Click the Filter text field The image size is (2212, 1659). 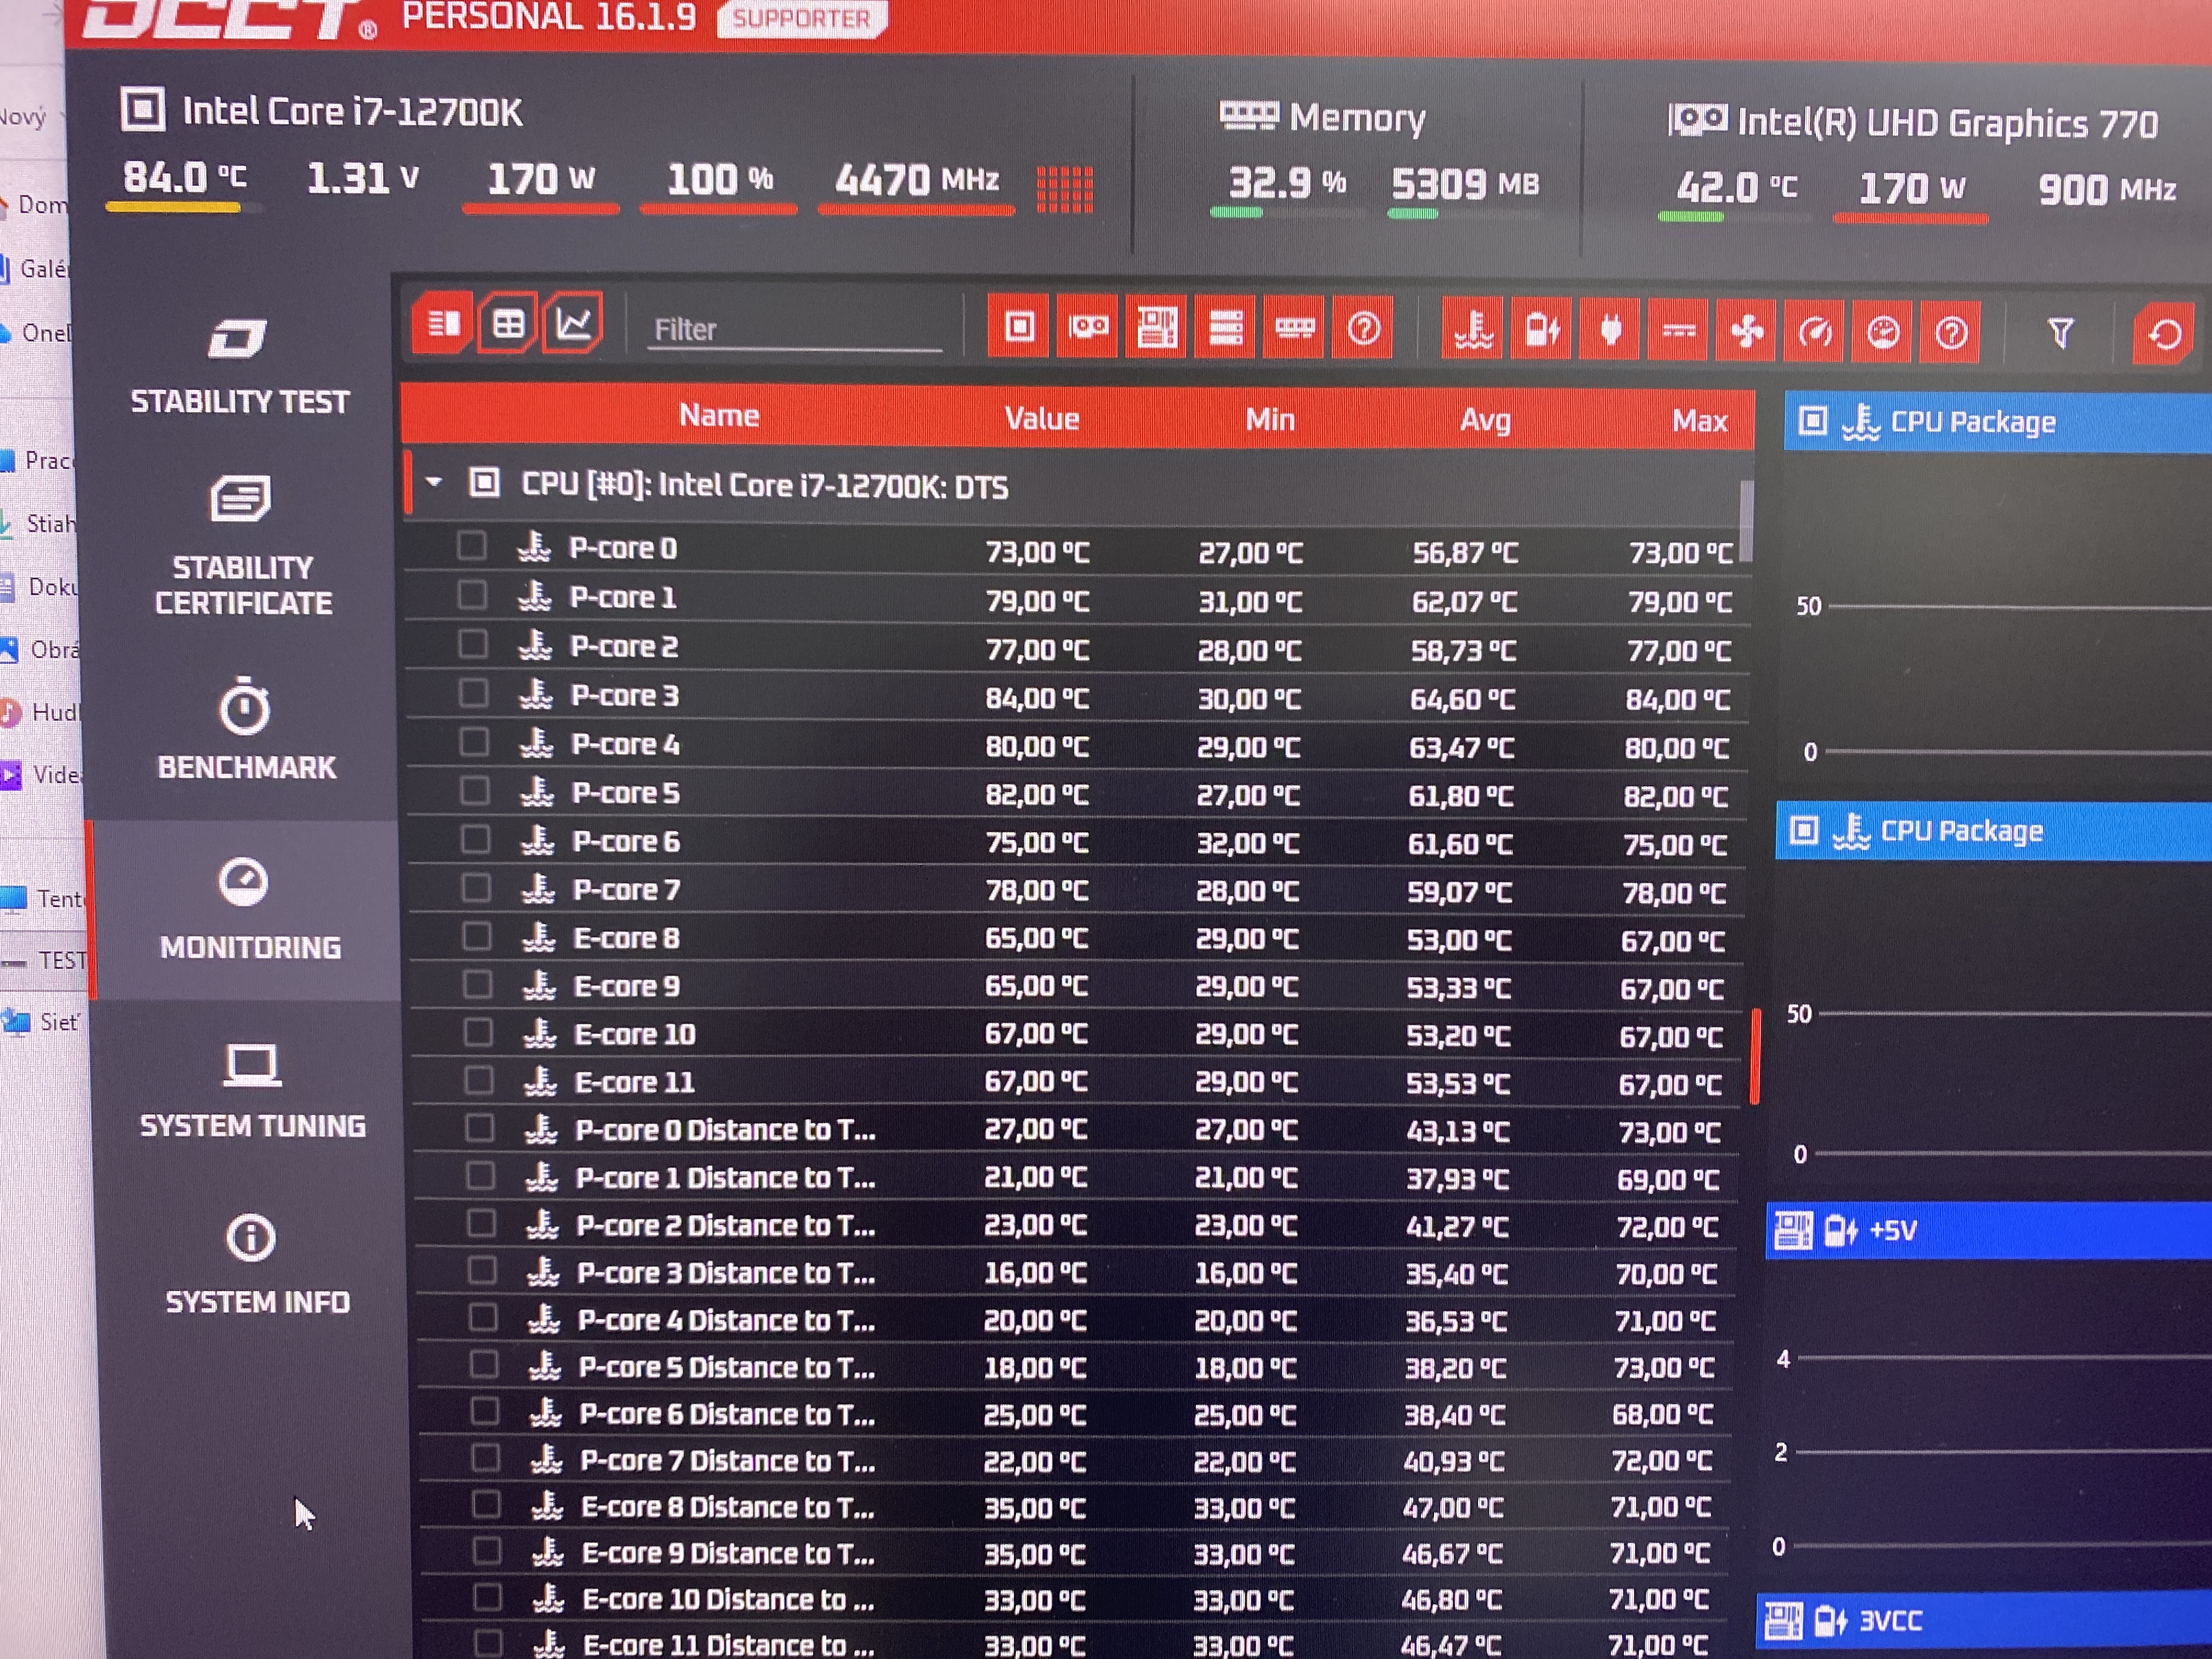pyautogui.click(x=795, y=329)
